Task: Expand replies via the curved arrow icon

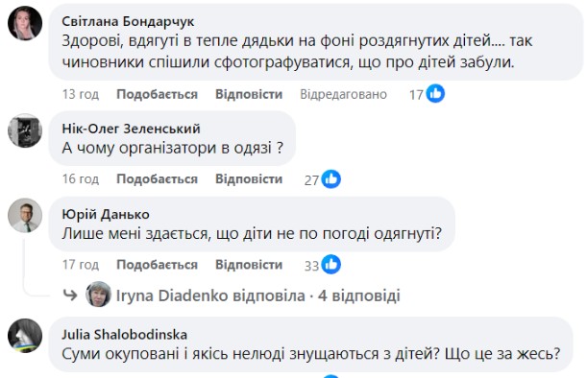Action: click(x=70, y=295)
